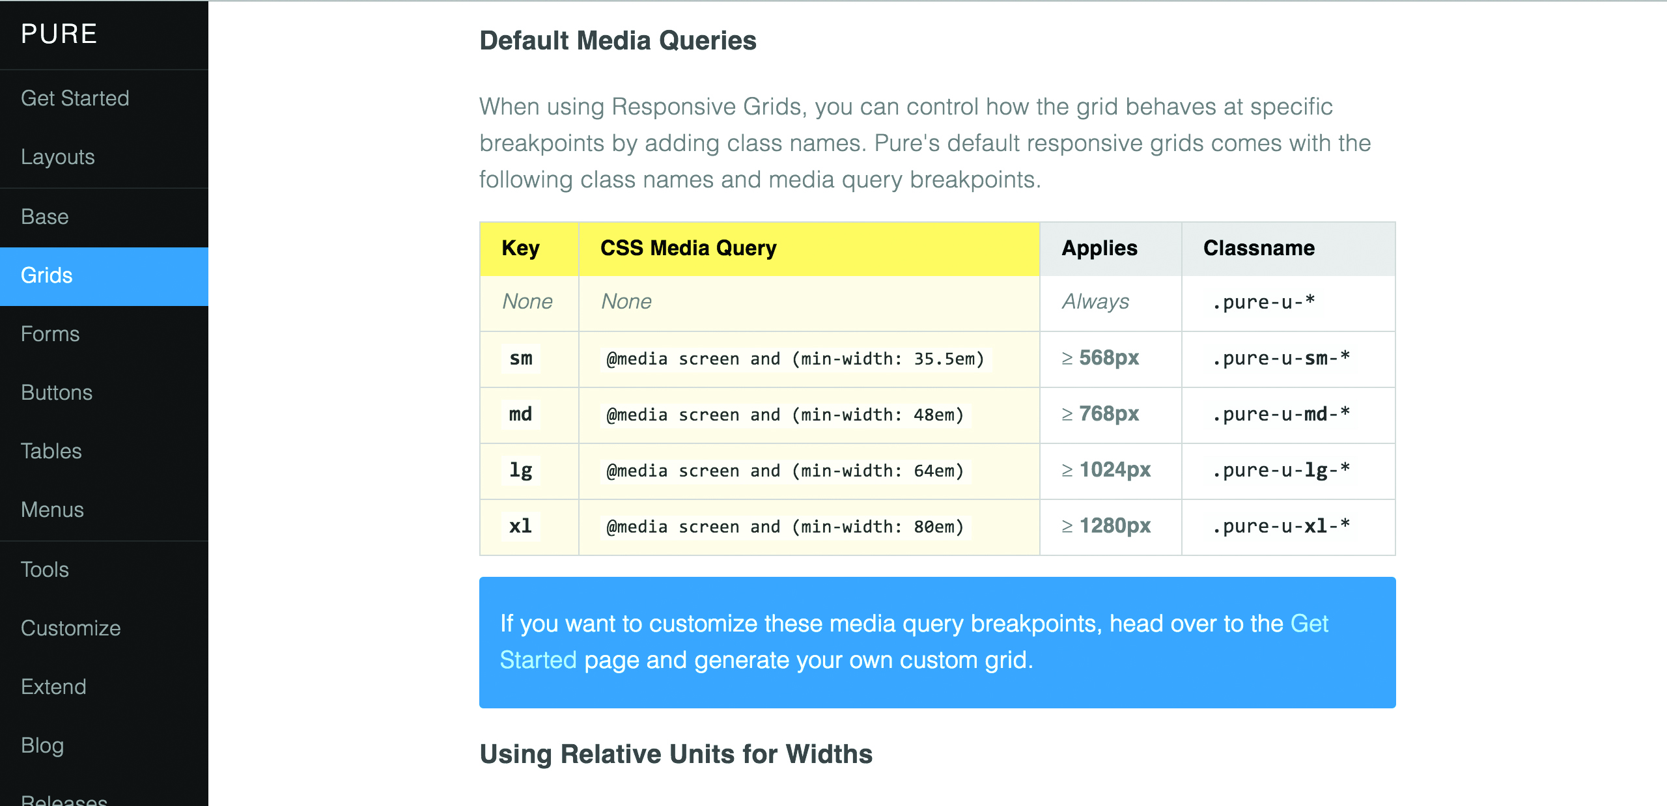Viewport: 1667px width, 806px height.
Task: Click the .pure-u-xl-* classname cell
Action: pos(1281,526)
